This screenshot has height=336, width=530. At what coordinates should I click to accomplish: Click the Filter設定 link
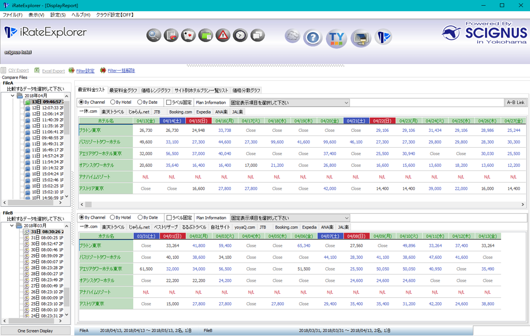point(85,71)
